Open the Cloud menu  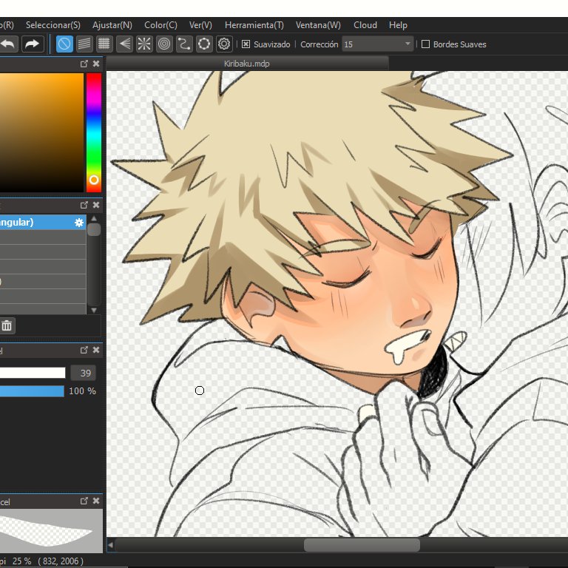tap(365, 25)
